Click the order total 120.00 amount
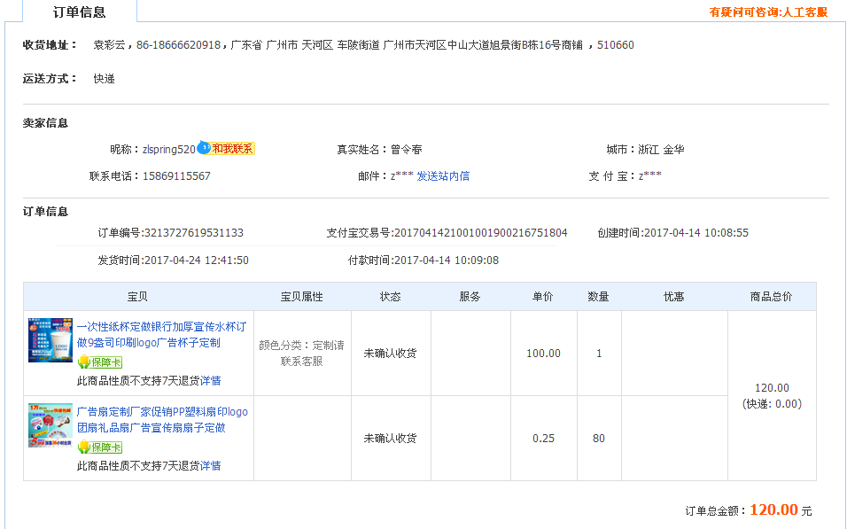847x529 pixels. click(x=773, y=510)
